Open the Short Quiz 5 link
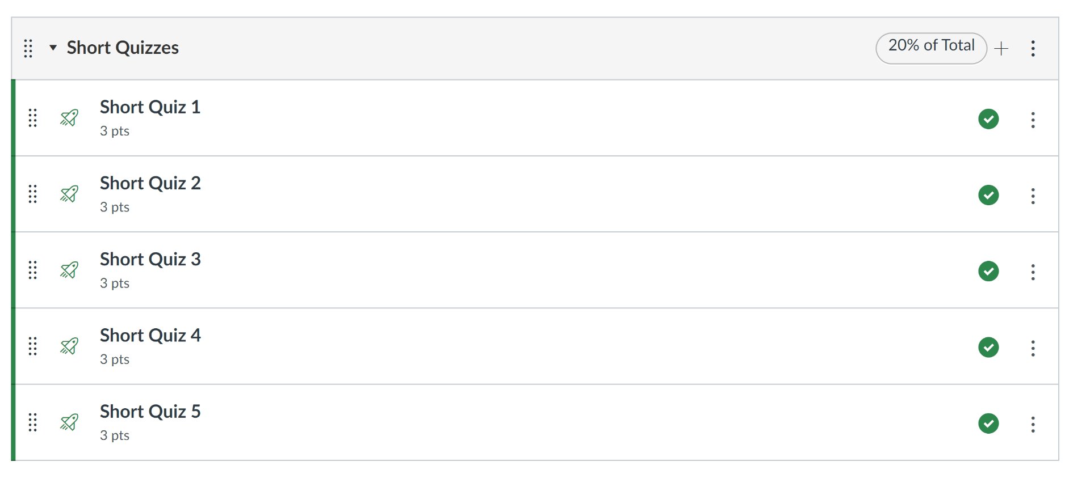 (150, 412)
